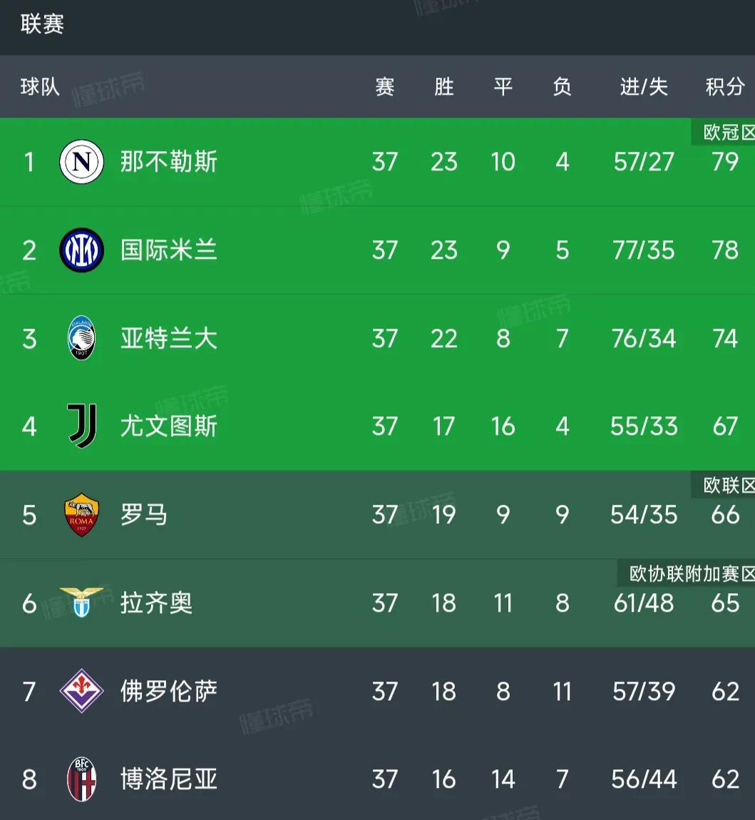The width and height of the screenshot is (755, 820).
Task: Select the Atalanta team badge
Action: click(x=81, y=338)
